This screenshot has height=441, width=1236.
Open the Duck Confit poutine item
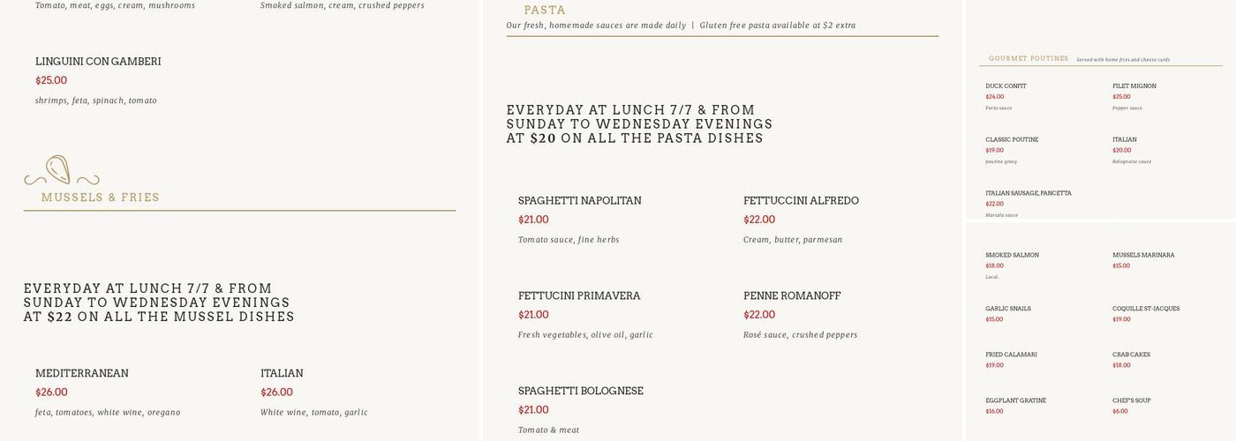tap(1006, 86)
